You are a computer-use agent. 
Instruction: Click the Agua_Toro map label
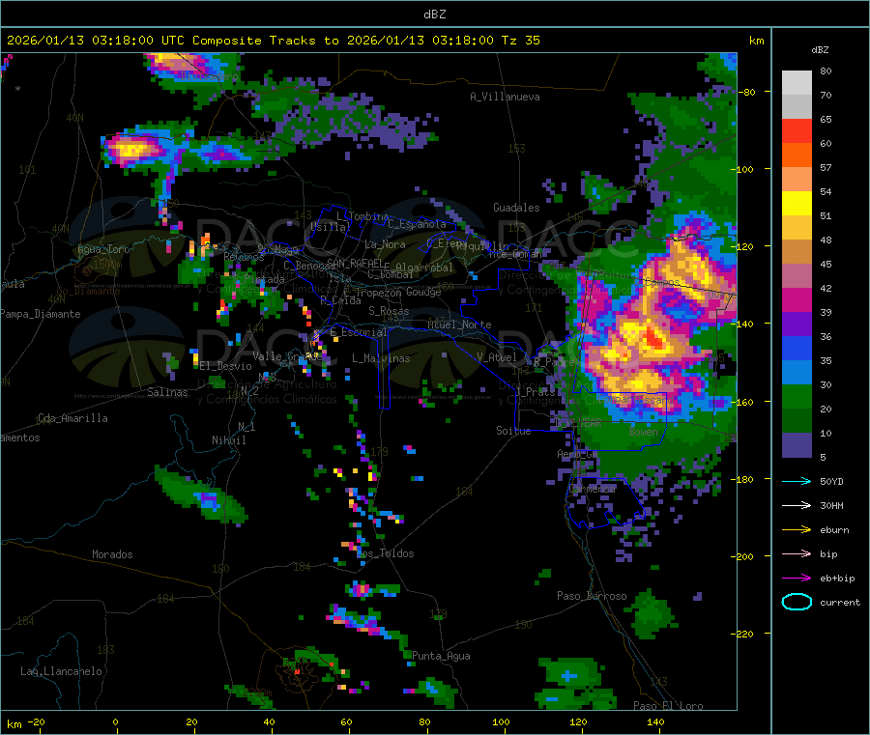click(103, 249)
